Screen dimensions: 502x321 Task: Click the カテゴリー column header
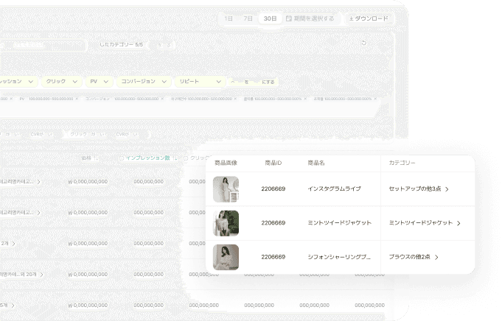pyautogui.click(x=402, y=163)
